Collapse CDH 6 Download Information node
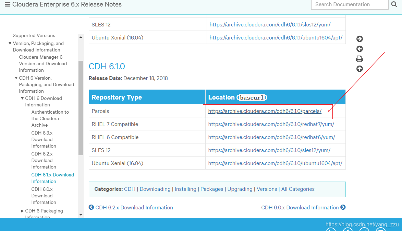Image resolution: width=402 pixels, height=231 pixels. point(22,98)
